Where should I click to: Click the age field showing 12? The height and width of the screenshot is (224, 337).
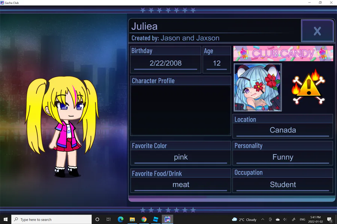[x=217, y=63]
